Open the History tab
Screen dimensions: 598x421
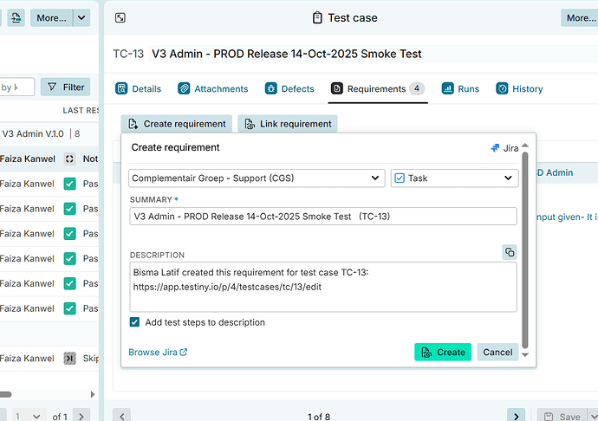click(519, 88)
